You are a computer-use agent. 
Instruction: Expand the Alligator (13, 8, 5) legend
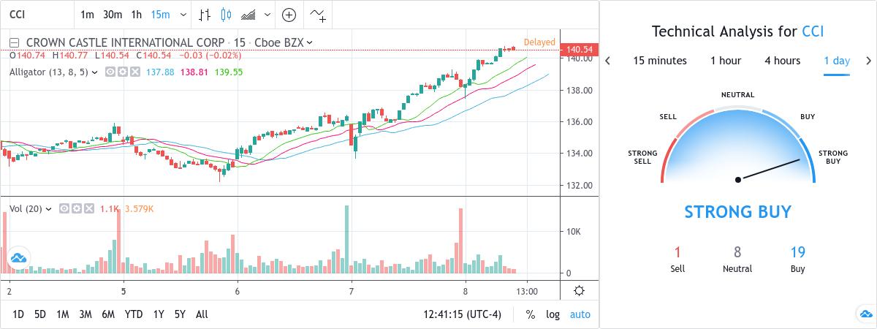tap(94, 72)
